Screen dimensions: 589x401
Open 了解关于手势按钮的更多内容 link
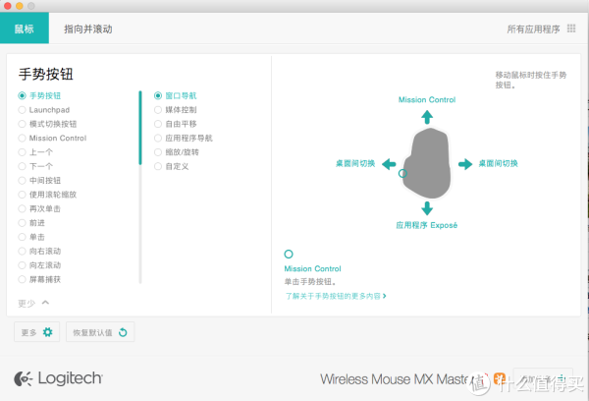pos(336,296)
